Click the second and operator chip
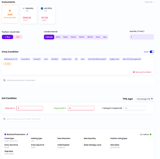 pyautogui.click(x=83, y=59)
